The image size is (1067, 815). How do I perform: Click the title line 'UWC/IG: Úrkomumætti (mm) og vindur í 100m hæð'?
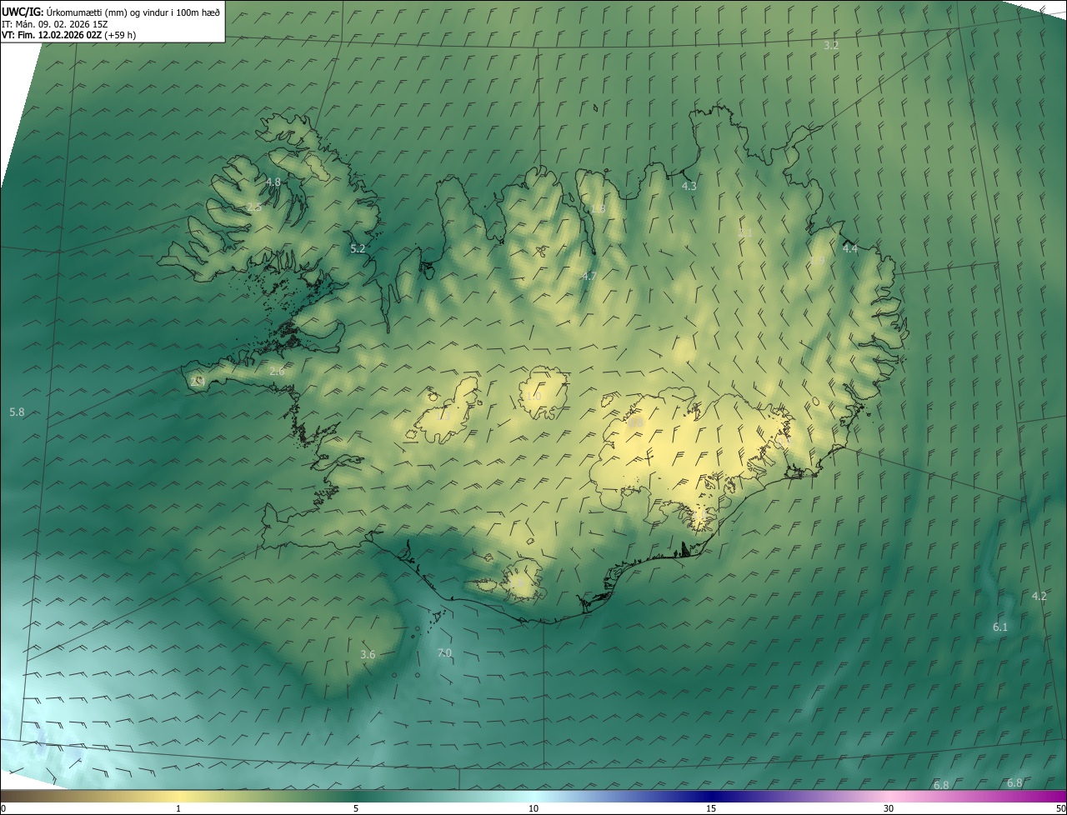[x=111, y=11]
